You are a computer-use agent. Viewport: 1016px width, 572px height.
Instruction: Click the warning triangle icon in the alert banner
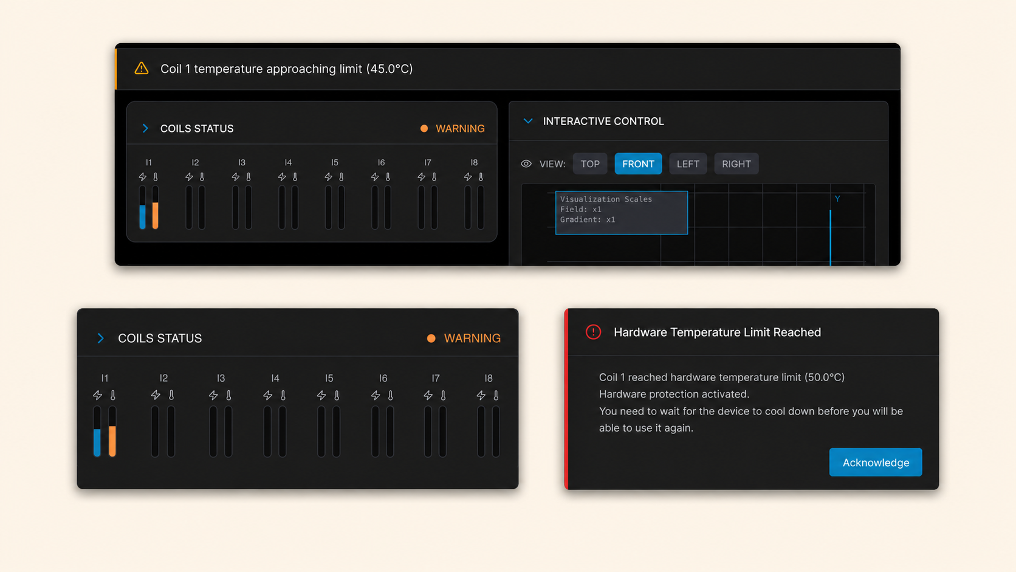point(142,68)
